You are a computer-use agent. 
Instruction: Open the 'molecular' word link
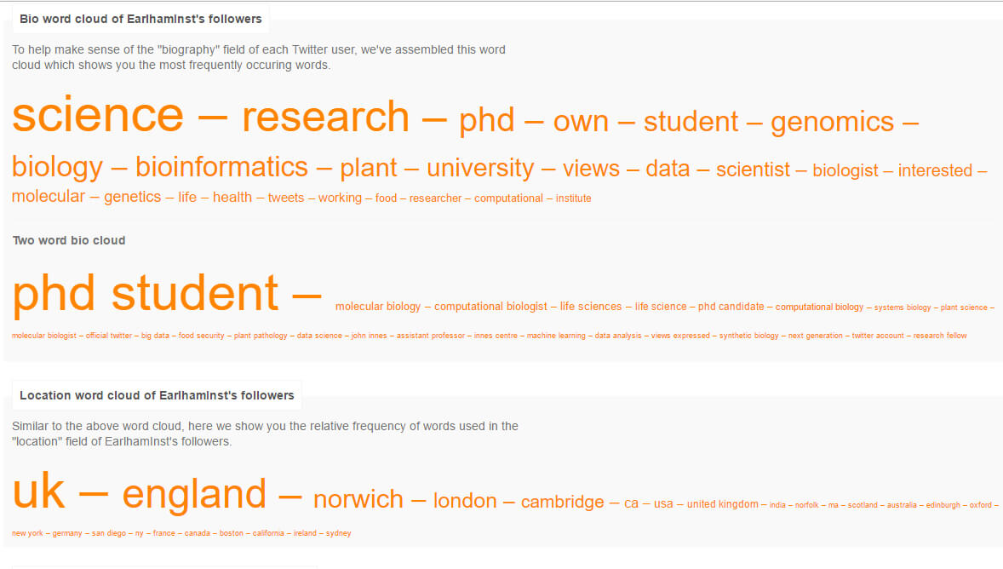(49, 197)
